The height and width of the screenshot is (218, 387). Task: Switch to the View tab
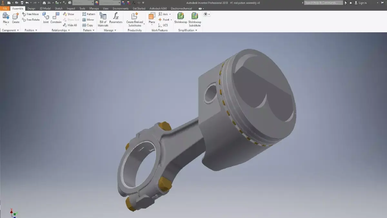click(106, 8)
